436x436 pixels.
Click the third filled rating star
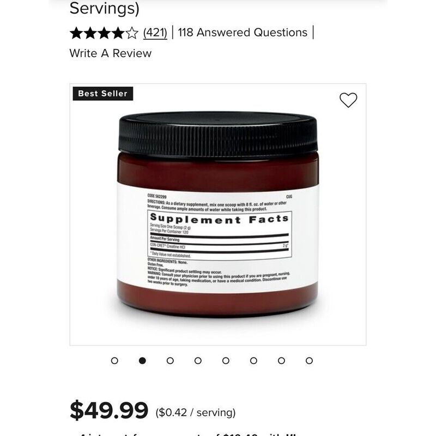[x=104, y=33]
